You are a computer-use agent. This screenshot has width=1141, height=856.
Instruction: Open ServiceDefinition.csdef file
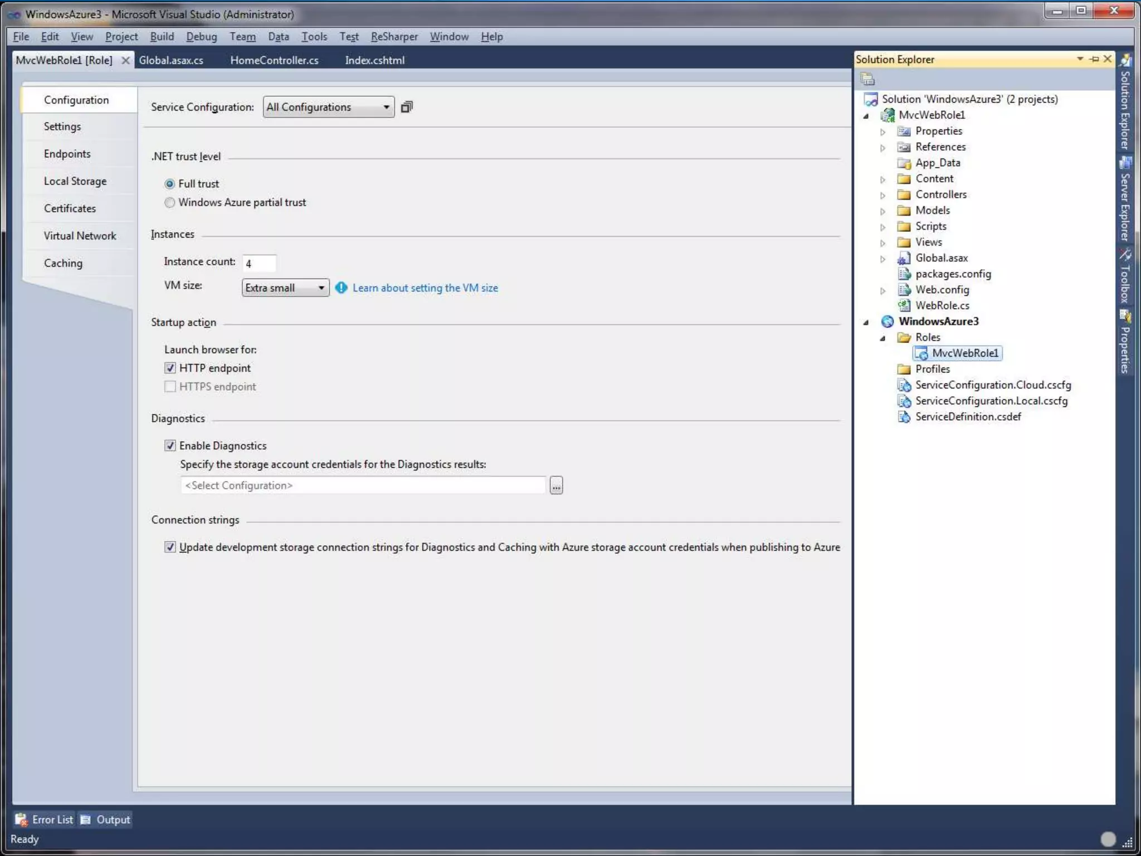(x=968, y=417)
